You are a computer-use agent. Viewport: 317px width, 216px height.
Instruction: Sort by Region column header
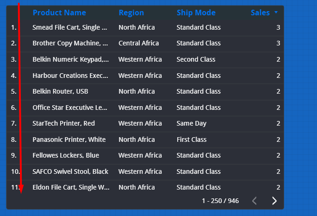[x=131, y=13]
